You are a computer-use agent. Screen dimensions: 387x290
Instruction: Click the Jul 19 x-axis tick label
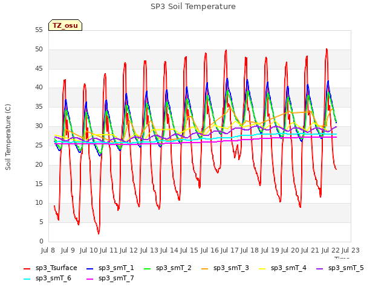[x=270, y=250]
